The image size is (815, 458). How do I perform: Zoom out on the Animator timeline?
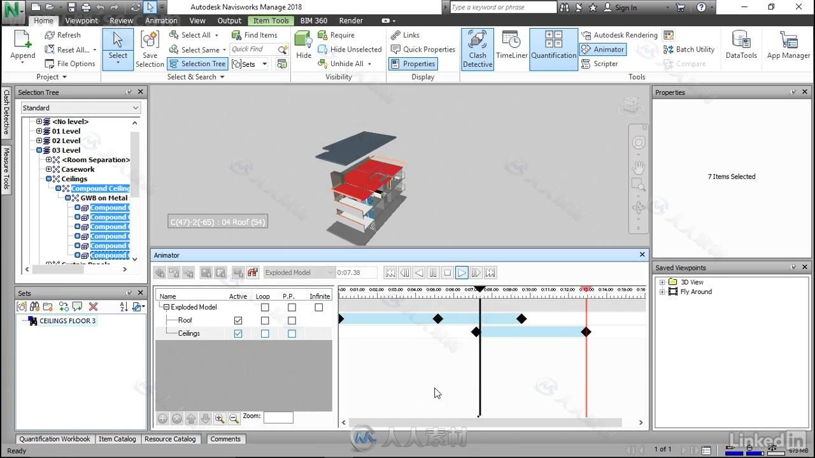tap(234, 418)
